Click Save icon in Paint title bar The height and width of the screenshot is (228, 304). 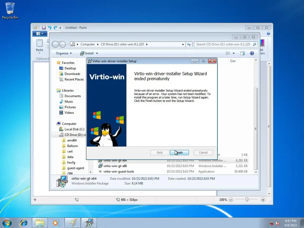44,28
